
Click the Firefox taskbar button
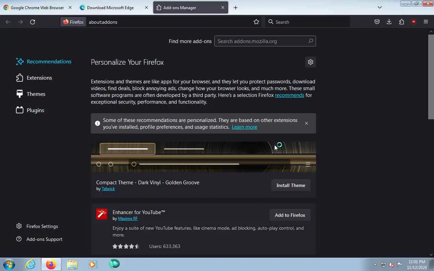click(x=51, y=264)
